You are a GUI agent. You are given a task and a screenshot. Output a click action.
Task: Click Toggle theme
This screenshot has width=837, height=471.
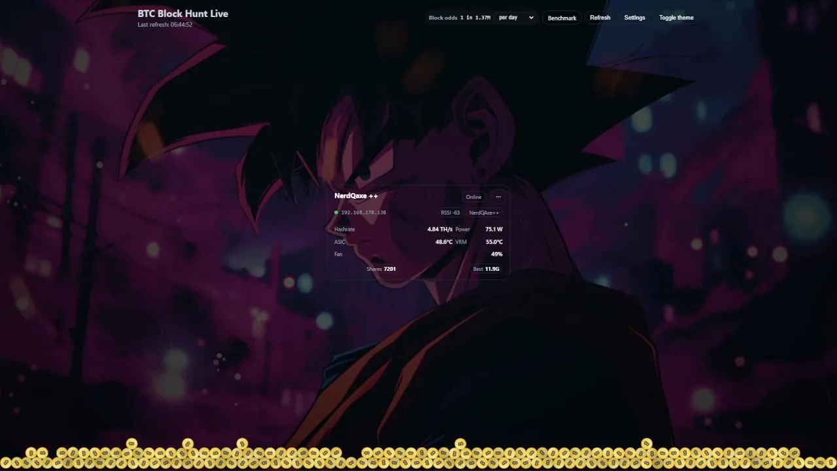pos(676,18)
